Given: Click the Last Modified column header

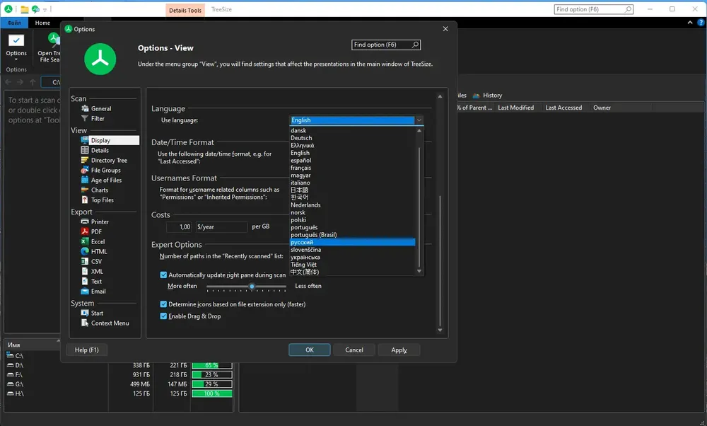Looking at the screenshot, I should point(515,108).
